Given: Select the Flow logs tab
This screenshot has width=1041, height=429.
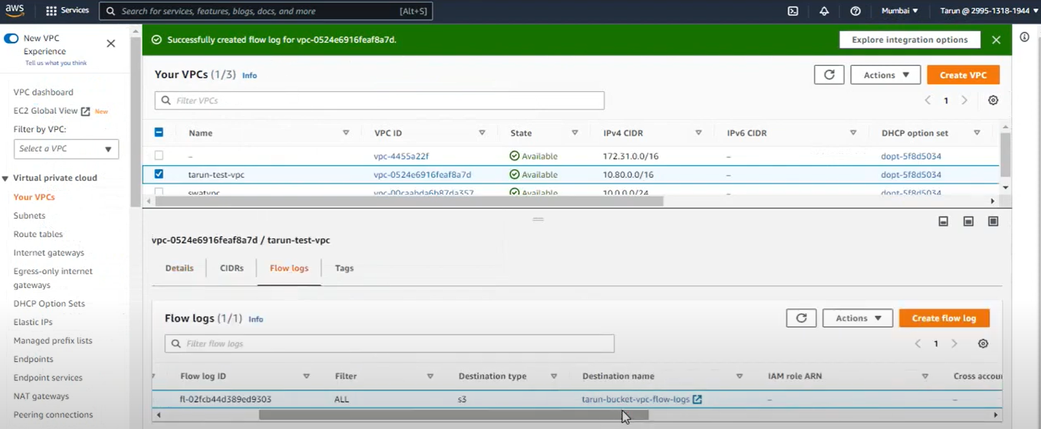Looking at the screenshot, I should 289,268.
